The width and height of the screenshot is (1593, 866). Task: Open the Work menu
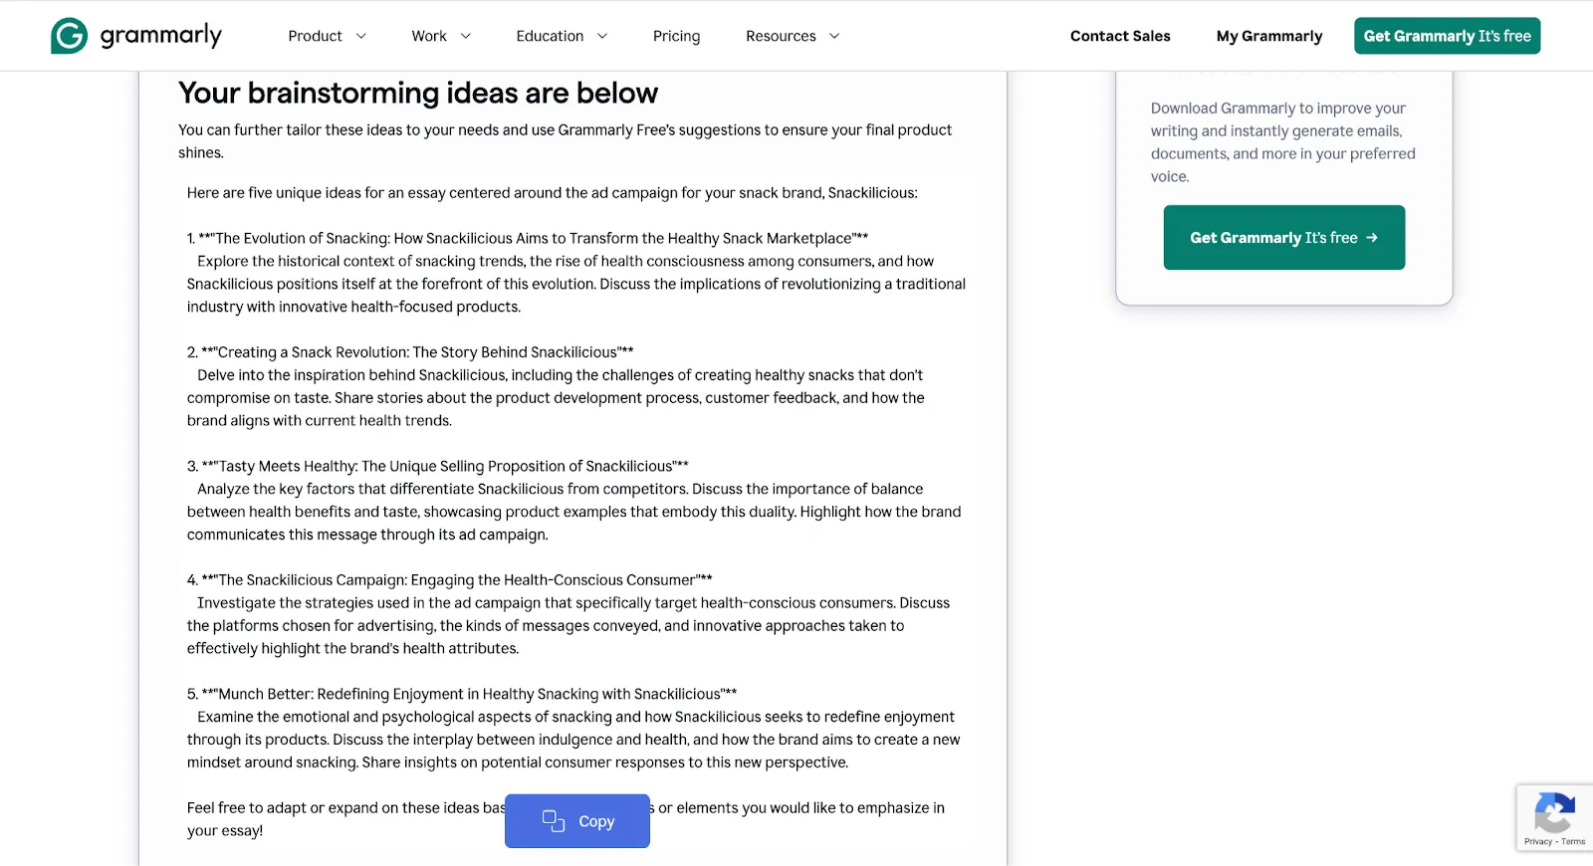pyautogui.click(x=429, y=36)
